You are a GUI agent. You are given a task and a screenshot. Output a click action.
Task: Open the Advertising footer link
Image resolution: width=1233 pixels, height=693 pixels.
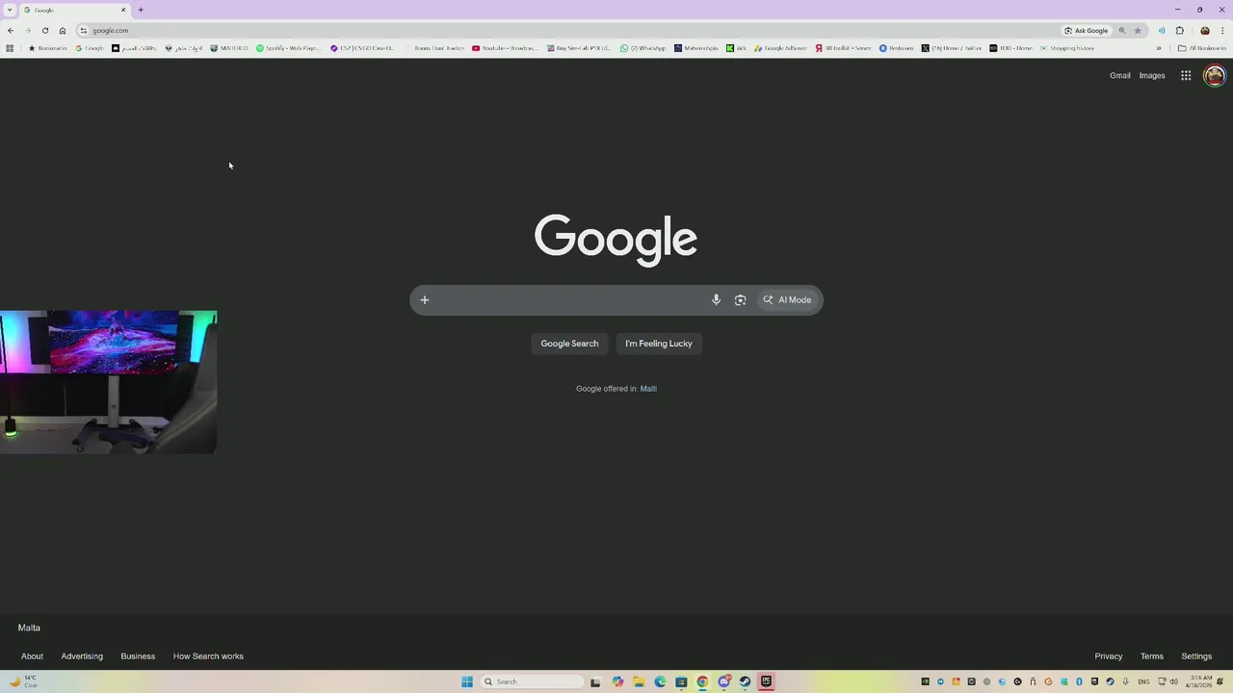click(x=82, y=656)
